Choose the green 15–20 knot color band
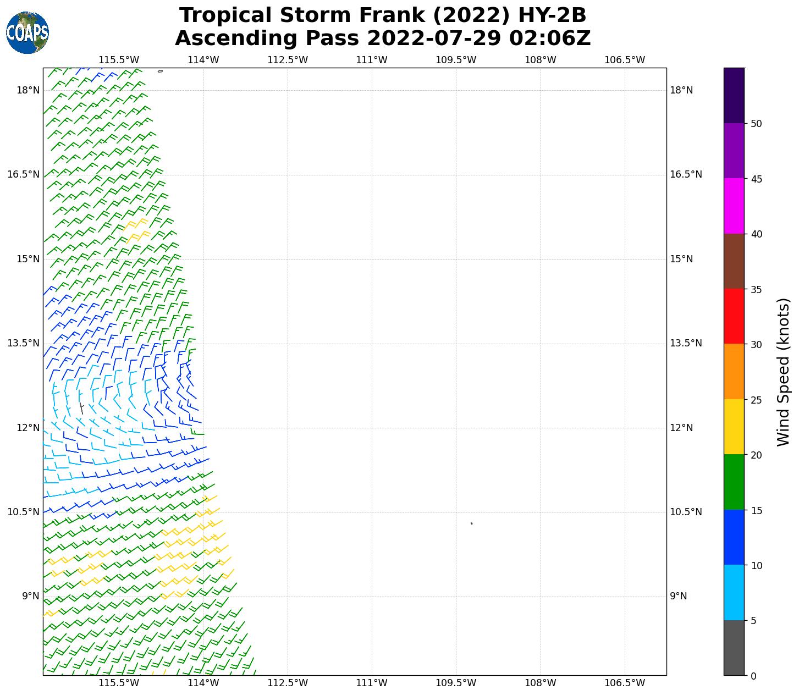Viewport: 799px width, 695px height. tap(734, 482)
